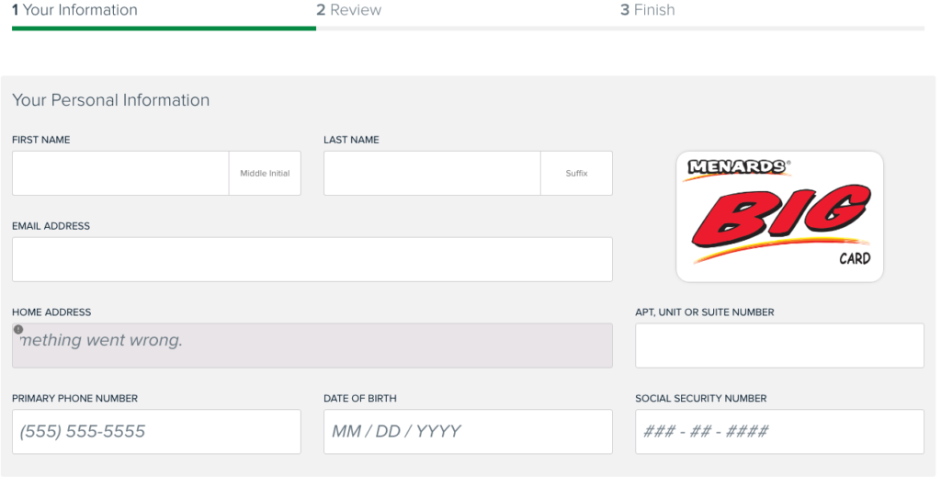The image size is (941, 488).
Task: Click the First Name input field
Action: click(x=120, y=173)
